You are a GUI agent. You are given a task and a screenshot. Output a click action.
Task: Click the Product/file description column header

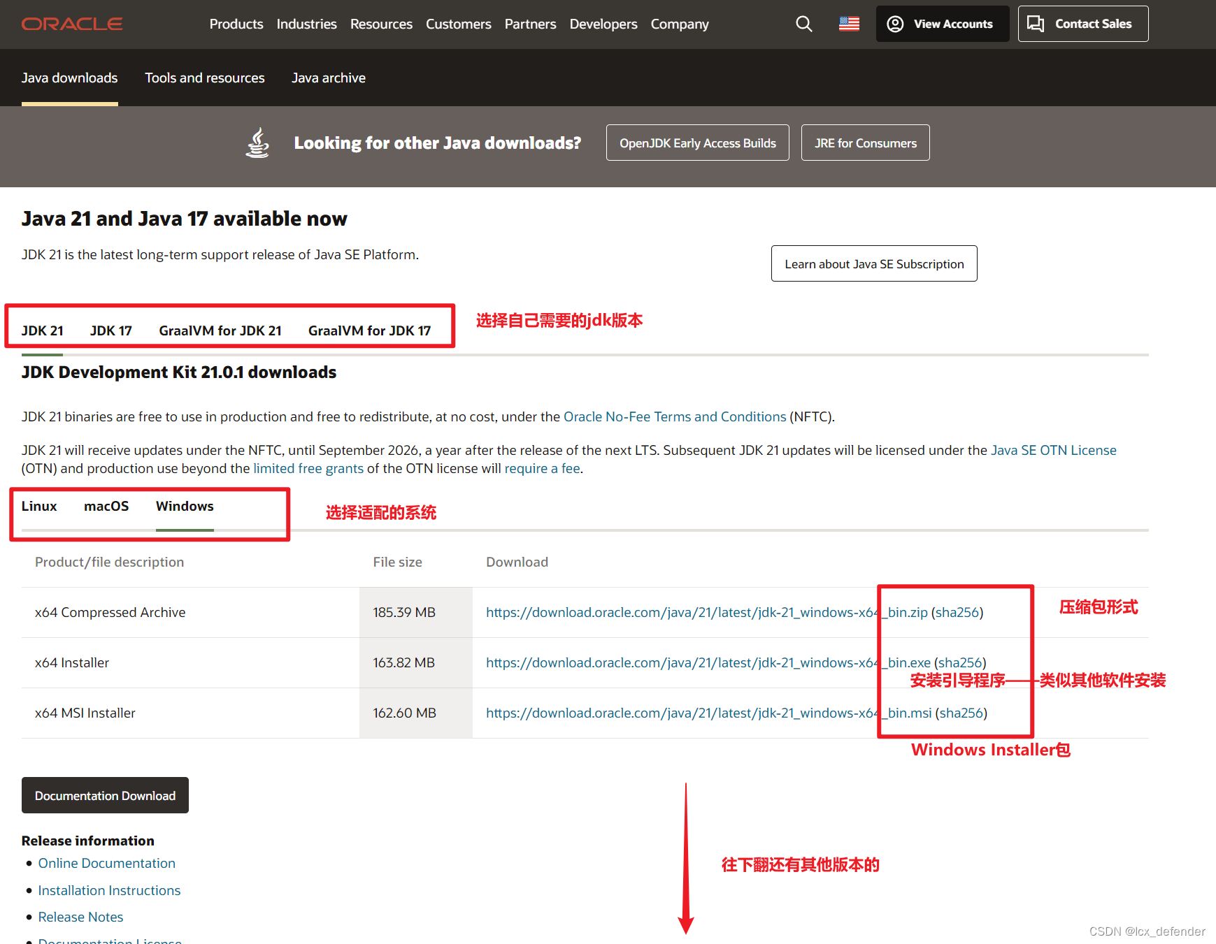tap(110, 562)
